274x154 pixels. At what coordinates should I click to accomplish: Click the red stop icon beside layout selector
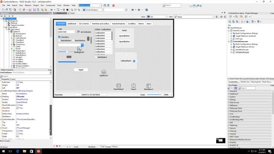click(113, 6)
